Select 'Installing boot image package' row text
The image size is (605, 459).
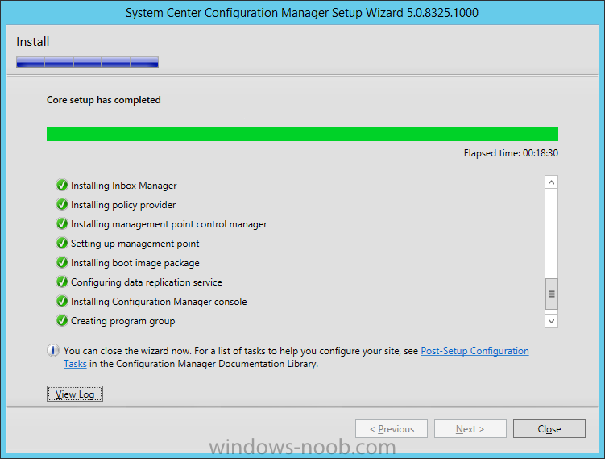coord(135,263)
